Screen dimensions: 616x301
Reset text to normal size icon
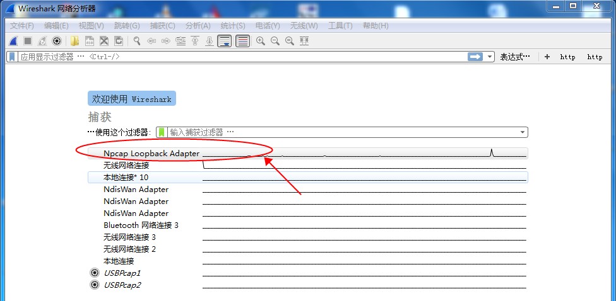(290, 41)
